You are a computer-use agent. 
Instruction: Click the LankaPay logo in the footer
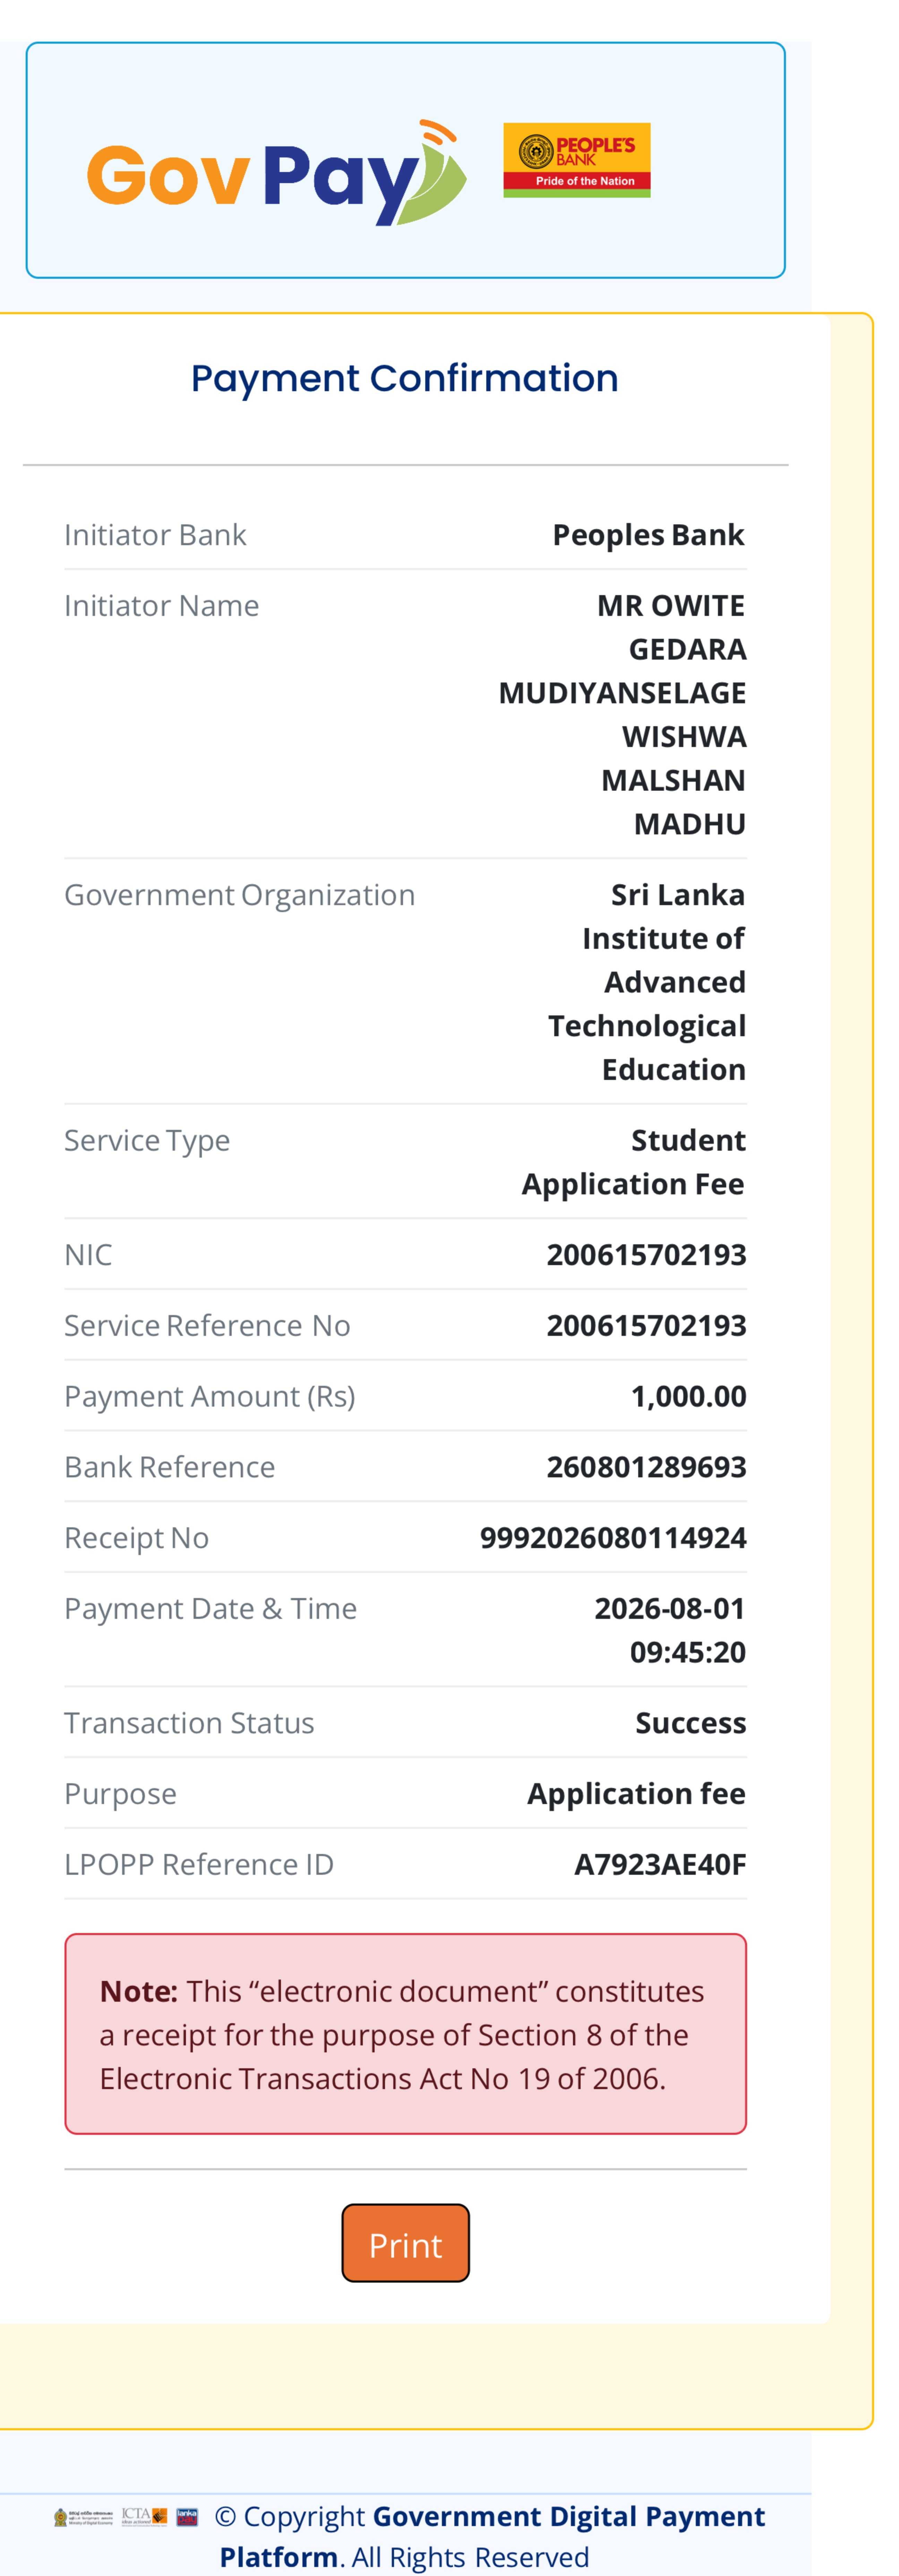[187, 2517]
